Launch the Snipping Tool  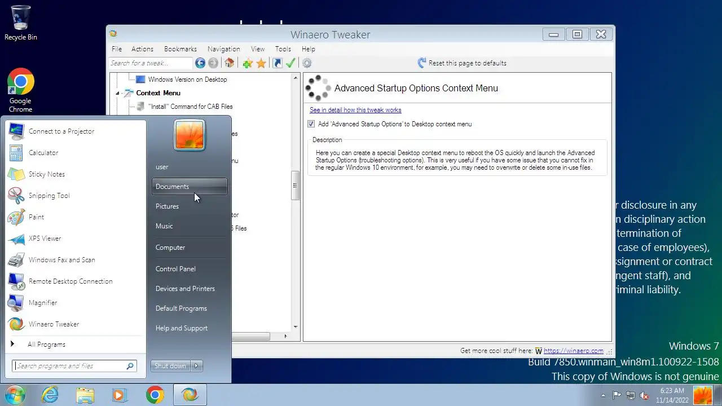click(76, 196)
